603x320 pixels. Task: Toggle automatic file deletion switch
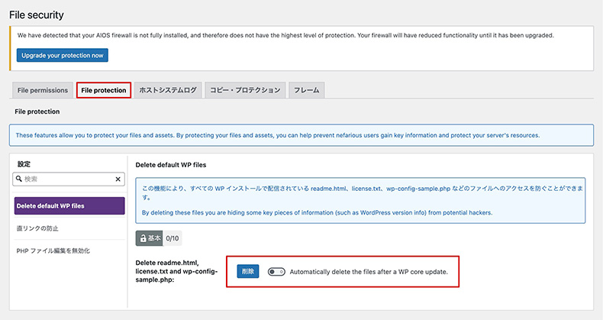[276, 272]
